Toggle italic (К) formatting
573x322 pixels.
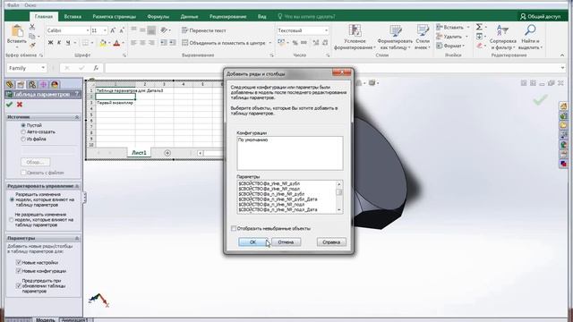59,43
